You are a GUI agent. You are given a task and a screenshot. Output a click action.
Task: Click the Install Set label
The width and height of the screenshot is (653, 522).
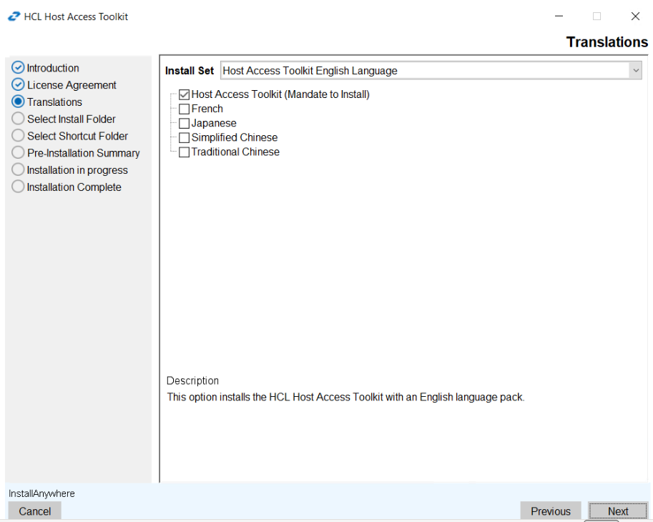pos(190,71)
